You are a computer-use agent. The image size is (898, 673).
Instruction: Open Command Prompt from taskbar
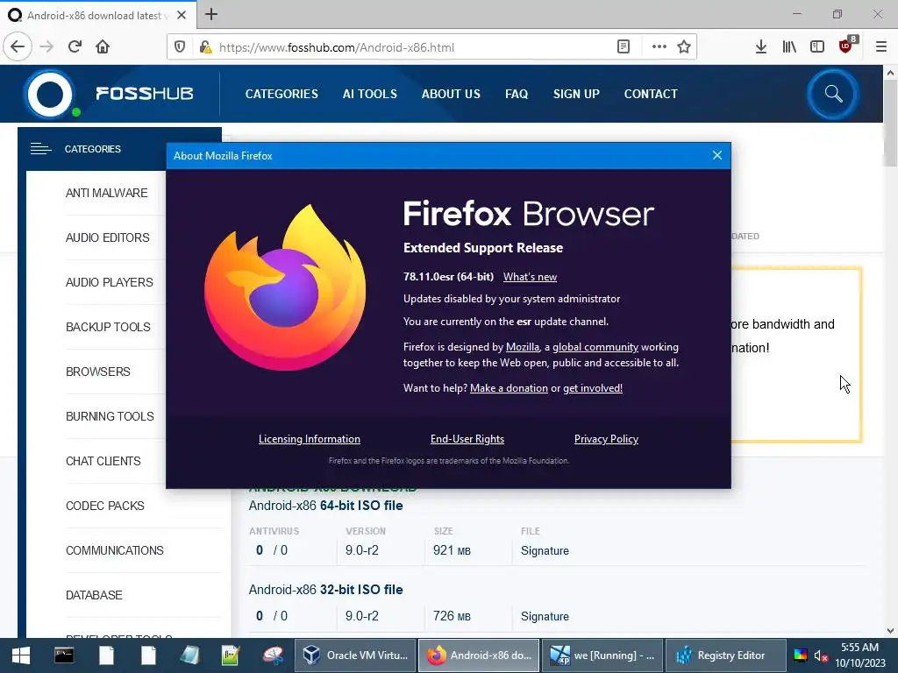click(x=63, y=655)
